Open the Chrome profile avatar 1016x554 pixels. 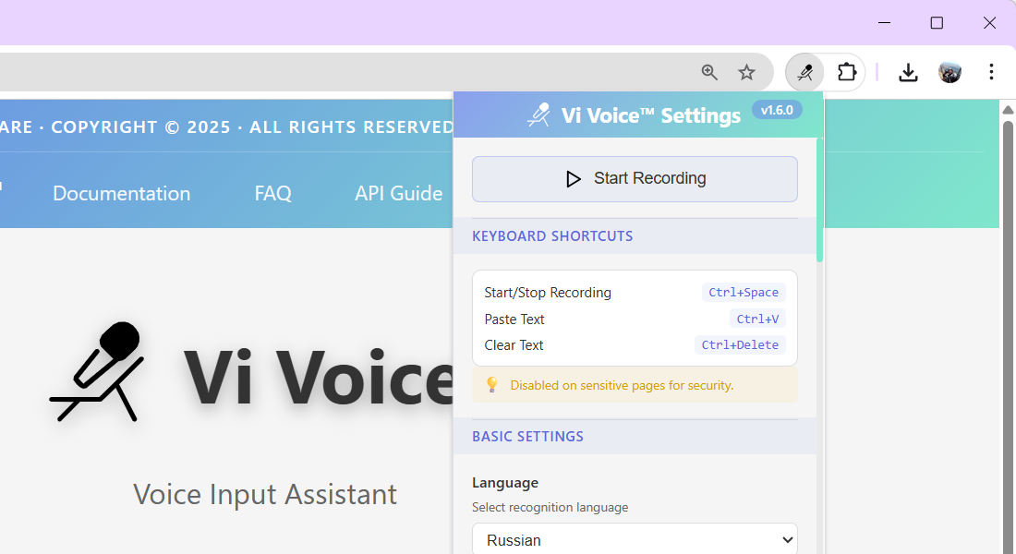tap(949, 71)
